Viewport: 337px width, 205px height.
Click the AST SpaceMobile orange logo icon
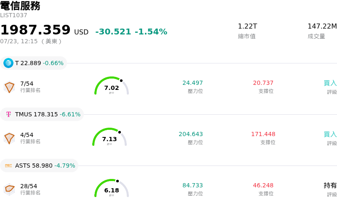[x=8, y=166]
